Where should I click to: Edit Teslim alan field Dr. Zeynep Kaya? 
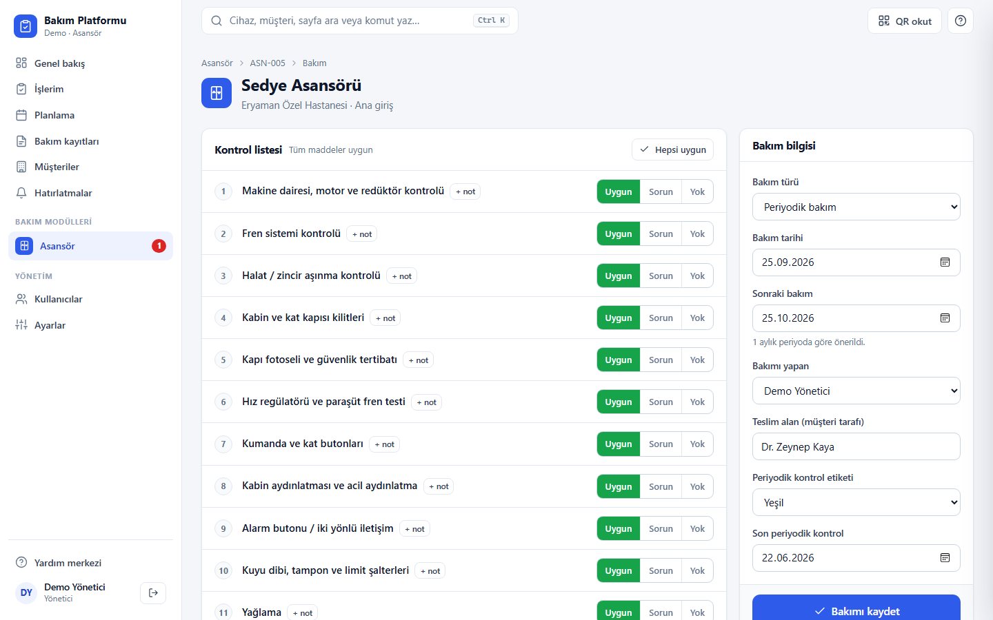pyautogui.click(x=856, y=446)
